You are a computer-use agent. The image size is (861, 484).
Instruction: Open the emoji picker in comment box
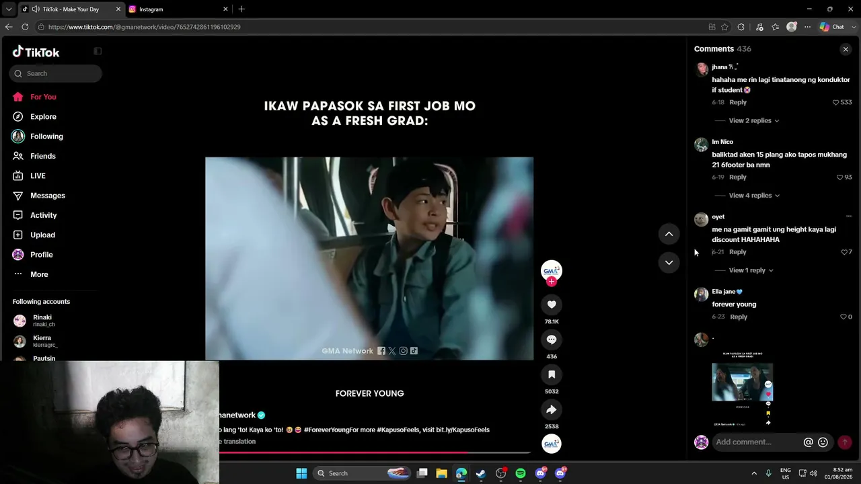823,442
